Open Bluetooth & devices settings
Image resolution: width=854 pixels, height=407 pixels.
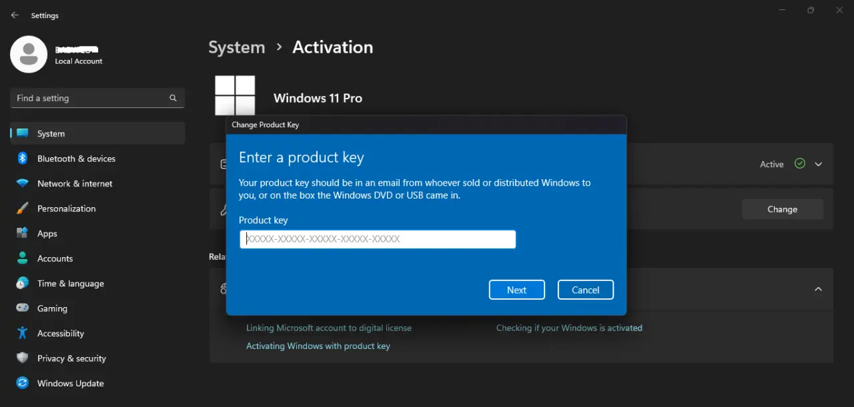[x=97, y=159]
